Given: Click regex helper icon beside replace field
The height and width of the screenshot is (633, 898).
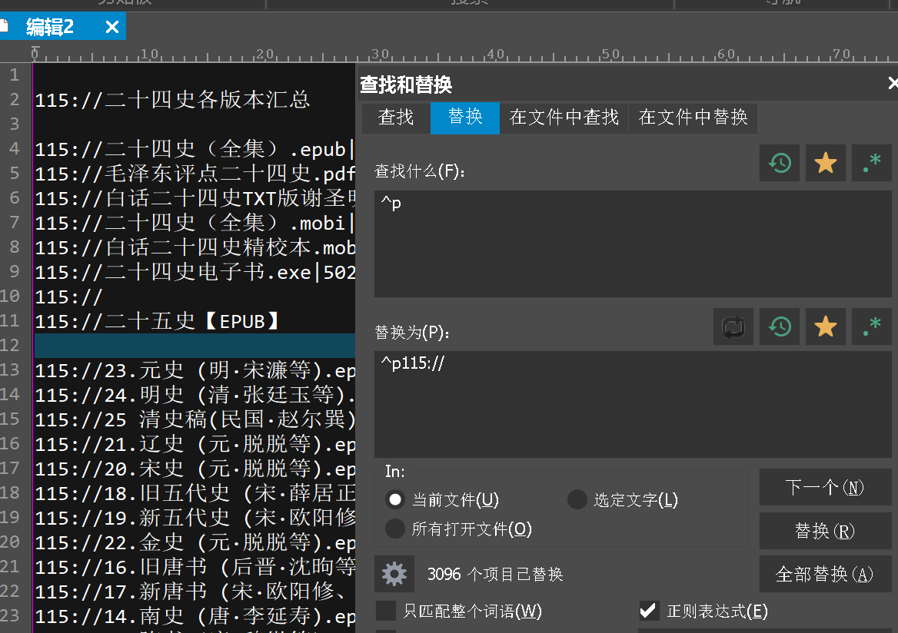Looking at the screenshot, I should click(x=872, y=327).
